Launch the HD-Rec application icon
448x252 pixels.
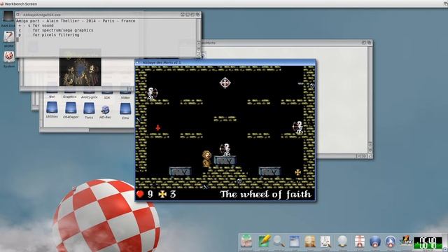tap(105, 110)
